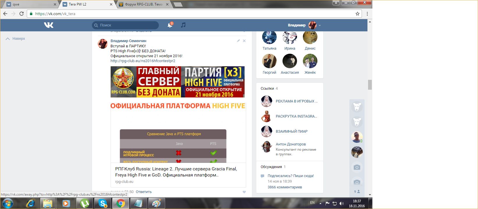
Task: Click Ответить under the post
Action: (144, 192)
